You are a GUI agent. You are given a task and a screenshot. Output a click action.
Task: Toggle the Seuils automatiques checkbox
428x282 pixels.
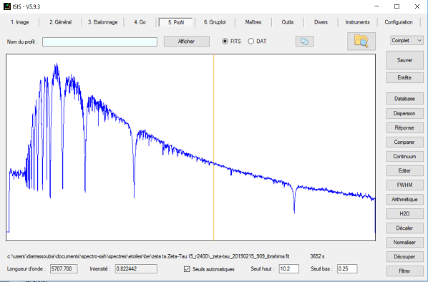coord(187,269)
